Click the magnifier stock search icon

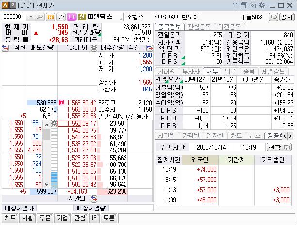pos(40,17)
